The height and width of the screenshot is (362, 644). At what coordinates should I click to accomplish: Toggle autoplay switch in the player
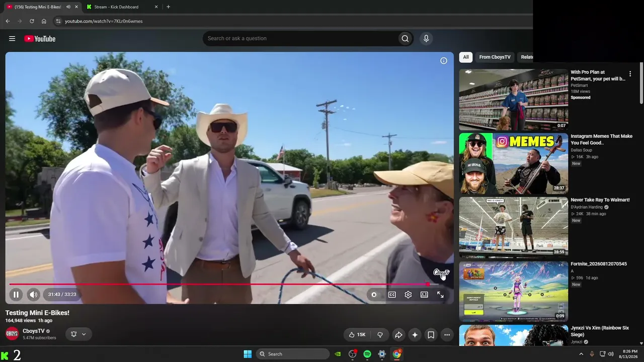[374, 295]
